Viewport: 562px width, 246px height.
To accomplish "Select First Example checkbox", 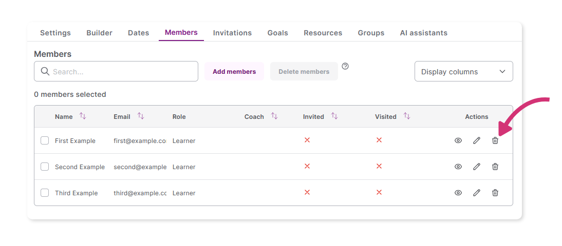I will (45, 140).
